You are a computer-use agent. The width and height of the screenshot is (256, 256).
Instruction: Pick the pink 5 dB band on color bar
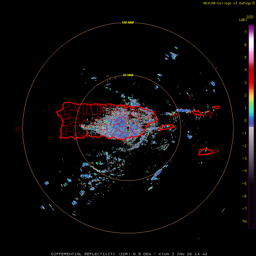click(x=251, y=57)
